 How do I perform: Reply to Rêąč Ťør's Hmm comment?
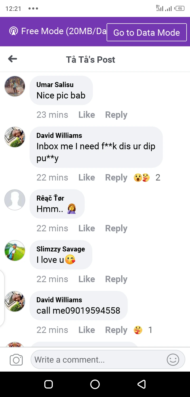point(116,228)
